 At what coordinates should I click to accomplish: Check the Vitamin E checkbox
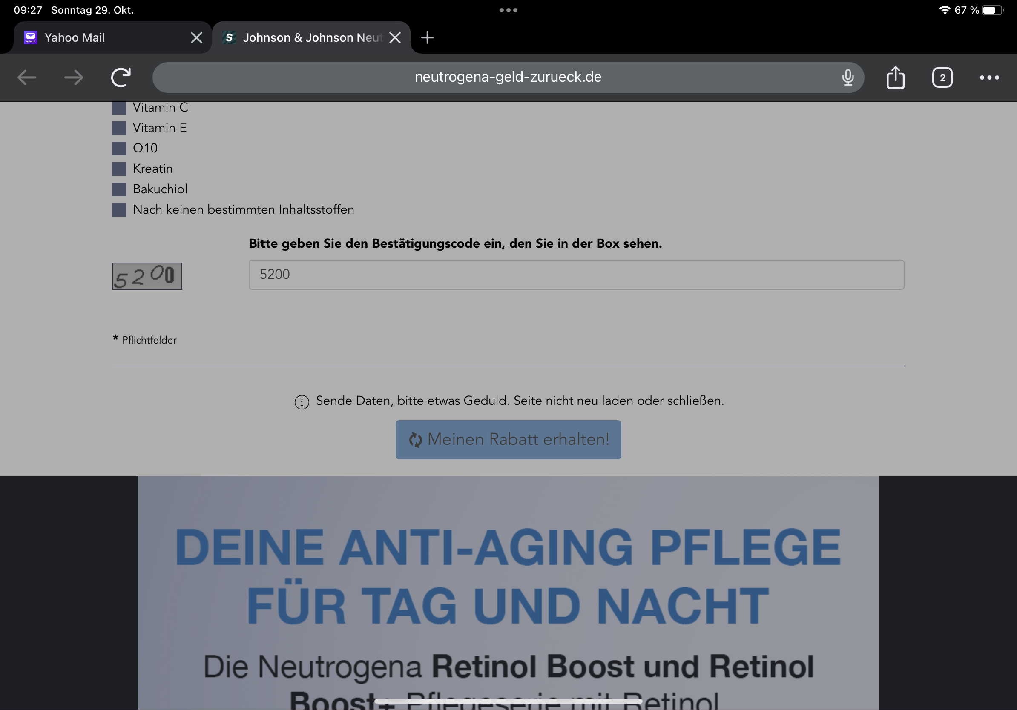[119, 128]
